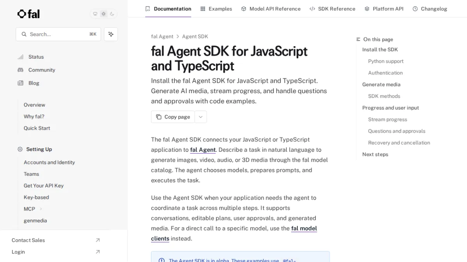The height and width of the screenshot is (262, 467).
Task: Jump to SDK methods section
Action: 384,96
